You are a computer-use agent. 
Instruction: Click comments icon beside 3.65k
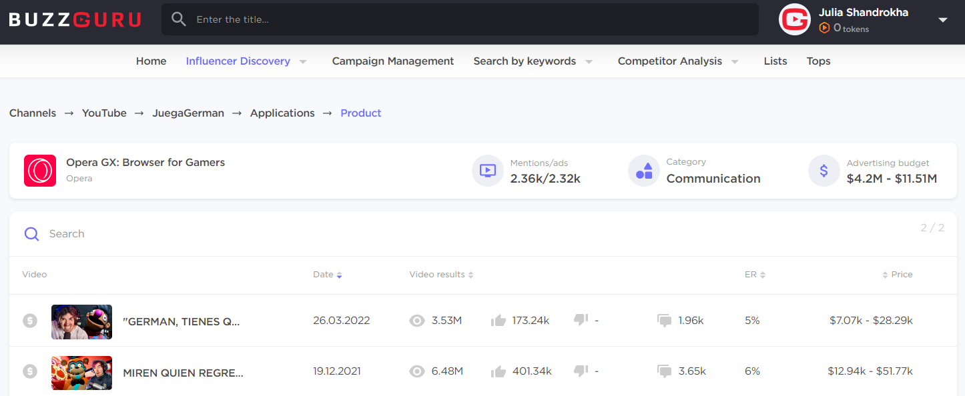(665, 371)
